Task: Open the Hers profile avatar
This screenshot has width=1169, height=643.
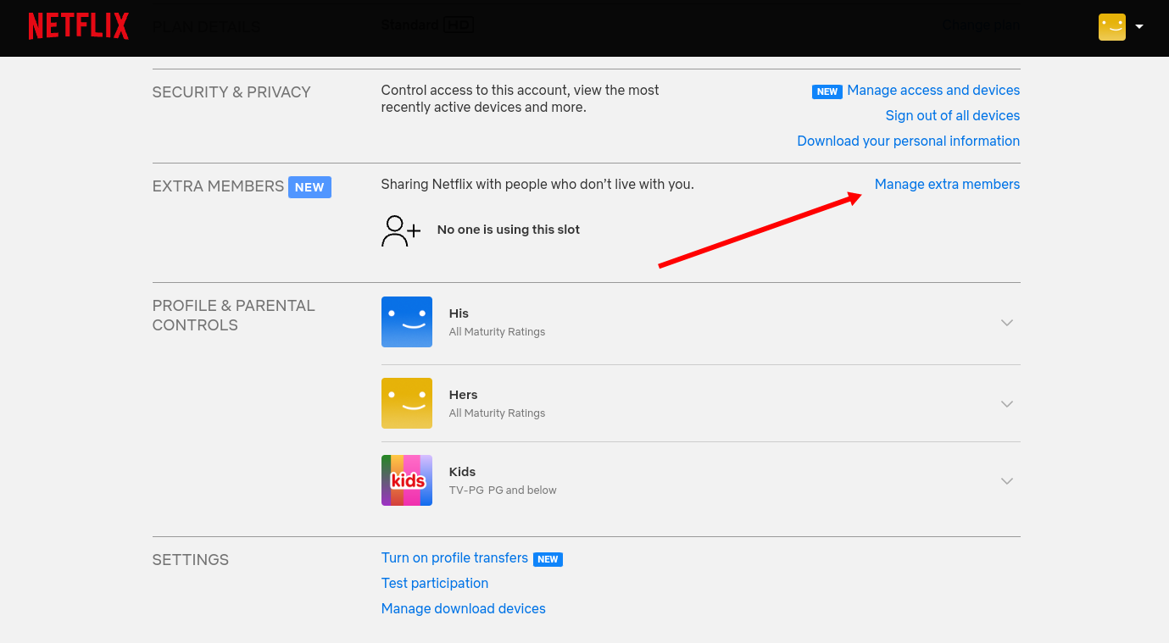Action: point(407,403)
